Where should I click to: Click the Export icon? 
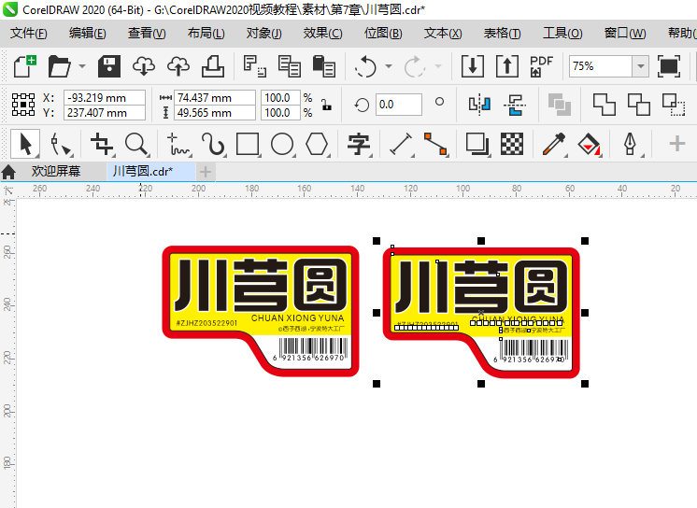(507, 66)
